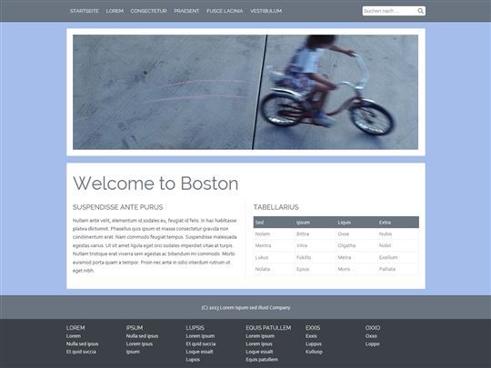Open 'Lupsis' link in the footer

pos(193,360)
